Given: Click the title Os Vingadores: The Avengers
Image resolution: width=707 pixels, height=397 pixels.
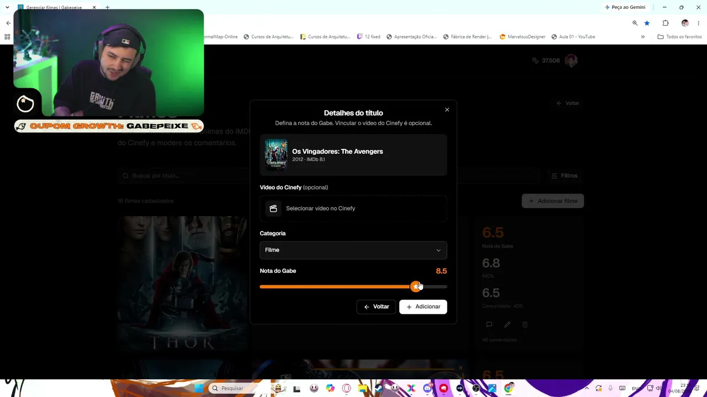Looking at the screenshot, I should [x=337, y=151].
